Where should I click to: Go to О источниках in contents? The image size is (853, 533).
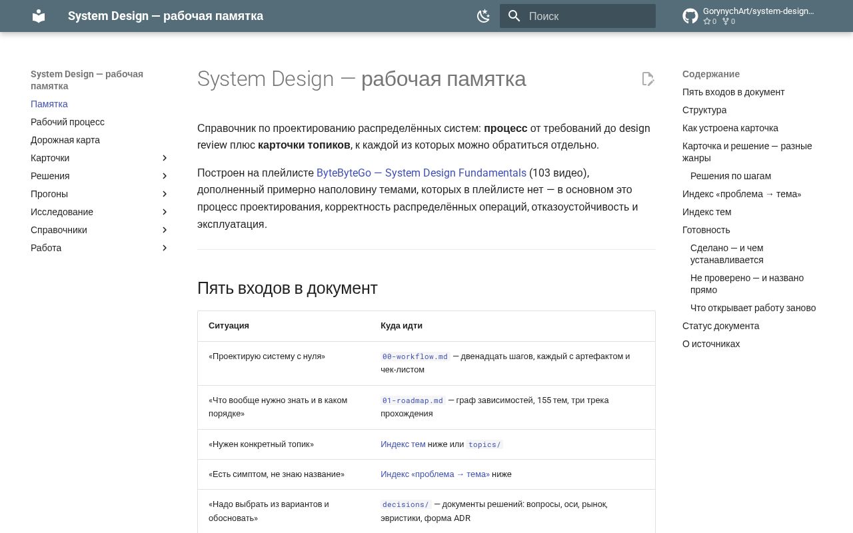[x=711, y=344]
